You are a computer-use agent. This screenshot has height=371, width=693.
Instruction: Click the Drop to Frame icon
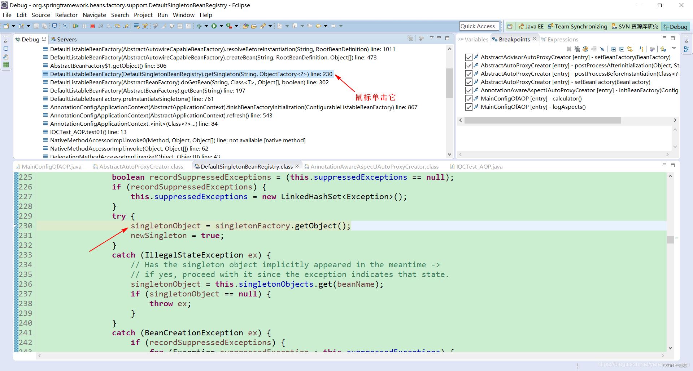click(136, 26)
